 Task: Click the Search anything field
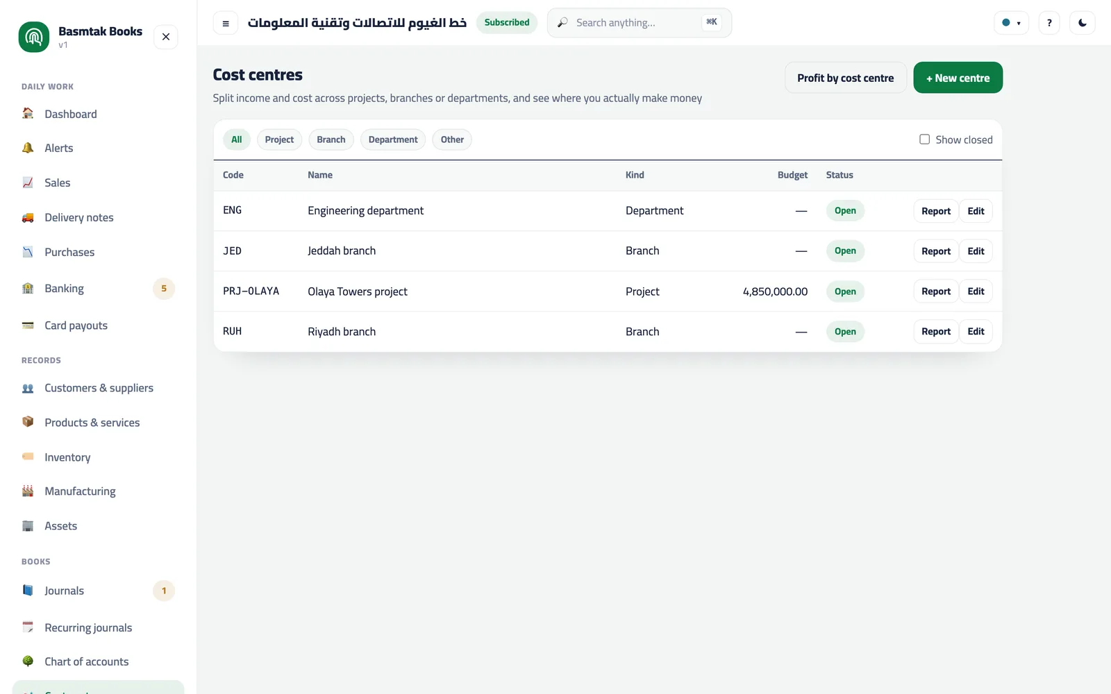(639, 23)
